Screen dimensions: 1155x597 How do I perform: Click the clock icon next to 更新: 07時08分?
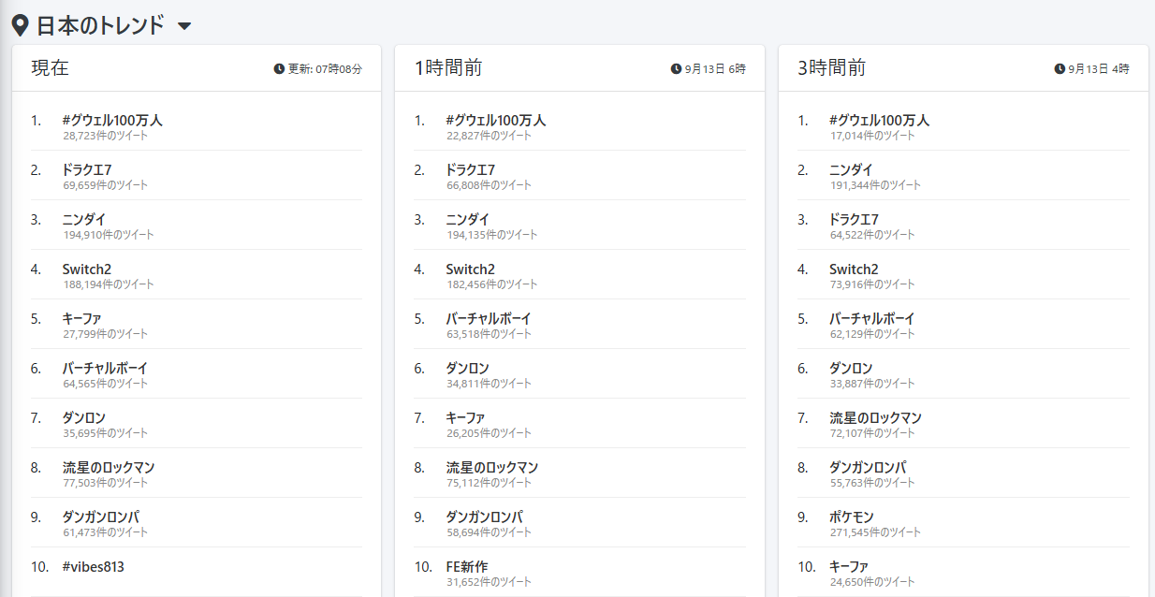point(279,69)
